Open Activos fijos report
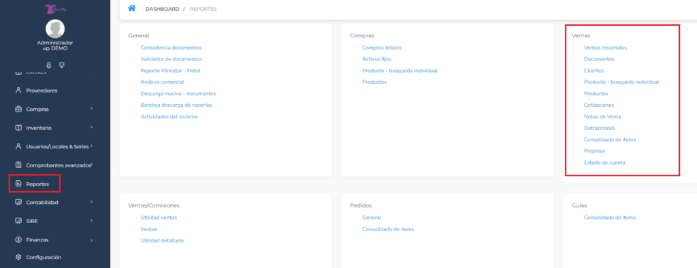The image size is (697, 268). (x=376, y=58)
